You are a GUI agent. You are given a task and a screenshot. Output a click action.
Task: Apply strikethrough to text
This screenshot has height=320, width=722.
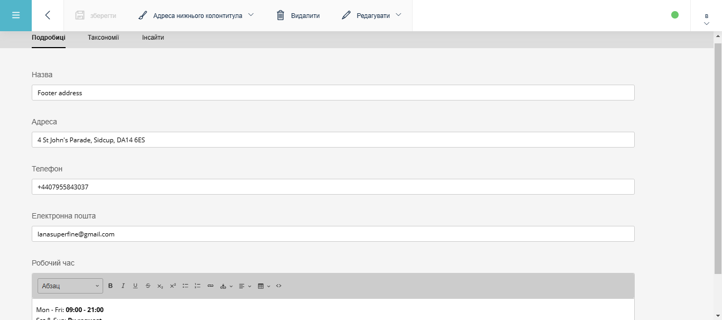pos(148,286)
